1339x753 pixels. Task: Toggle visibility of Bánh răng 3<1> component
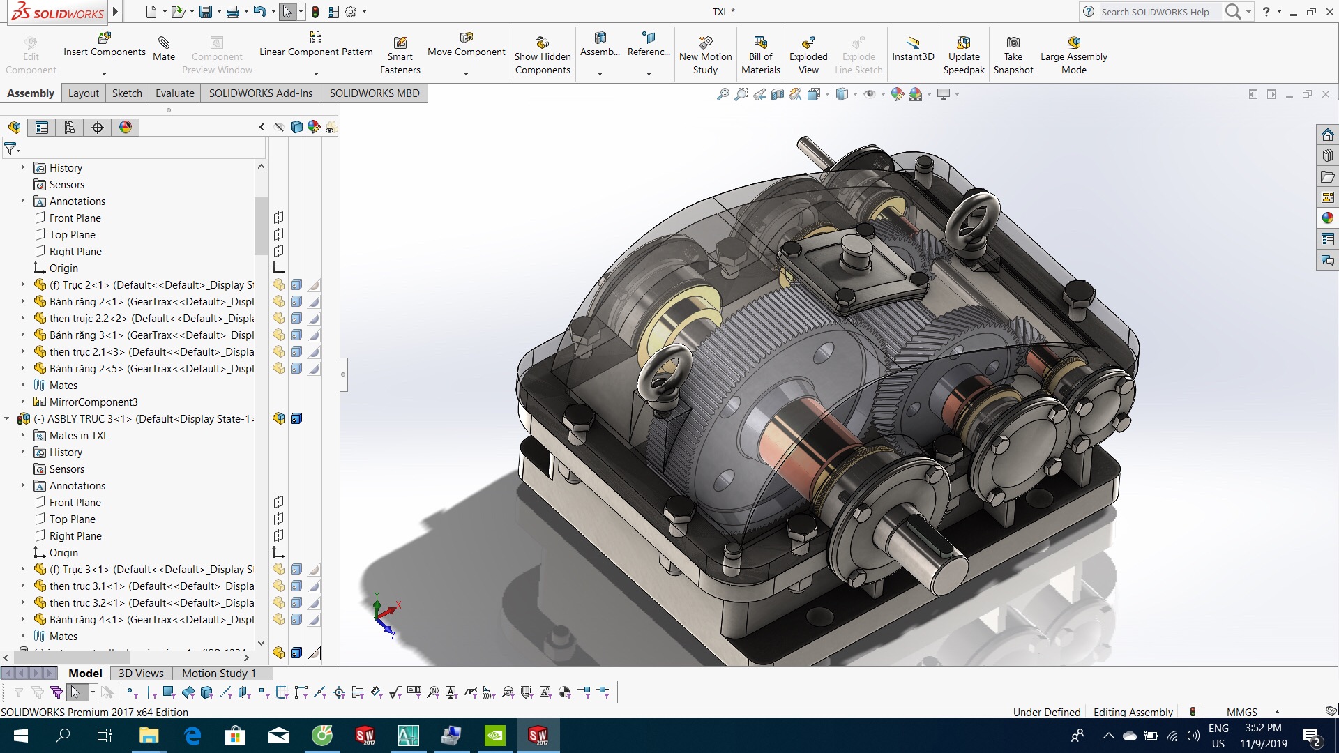point(278,335)
